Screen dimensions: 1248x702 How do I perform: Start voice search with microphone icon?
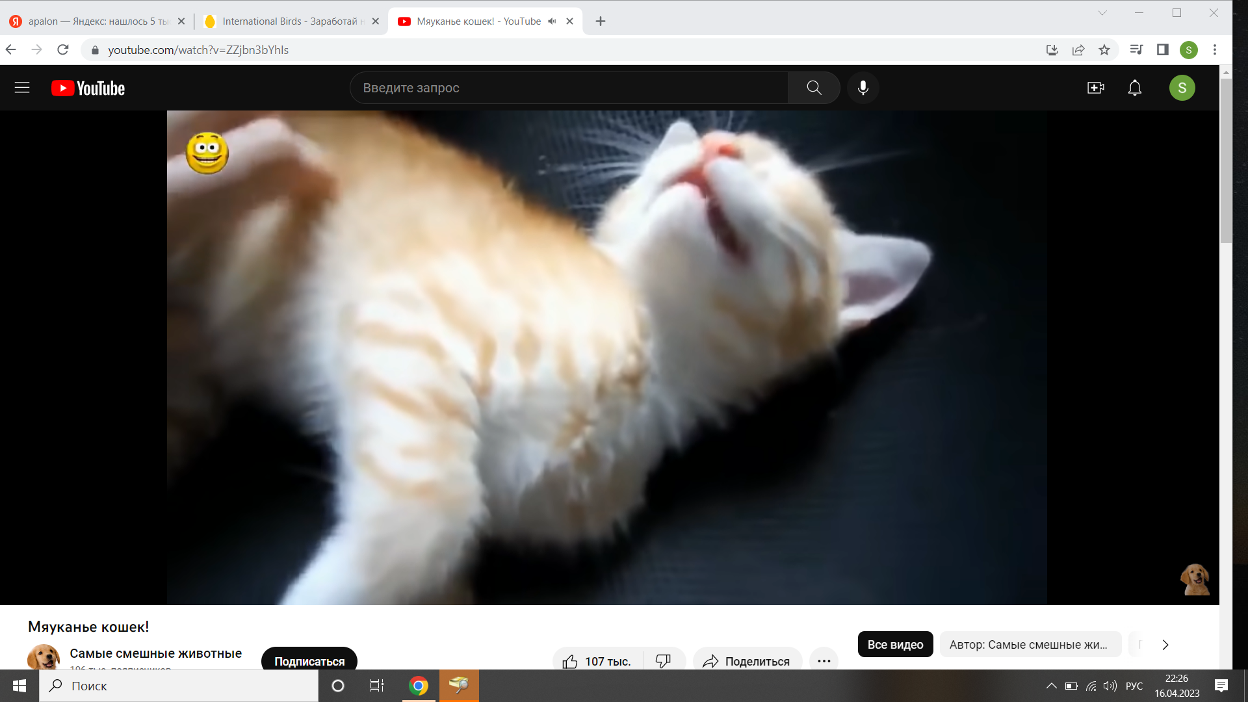(863, 88)
